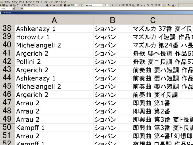193x145 pixels.
Task: Open the Verdana font name dropdown
Action: 103,5
